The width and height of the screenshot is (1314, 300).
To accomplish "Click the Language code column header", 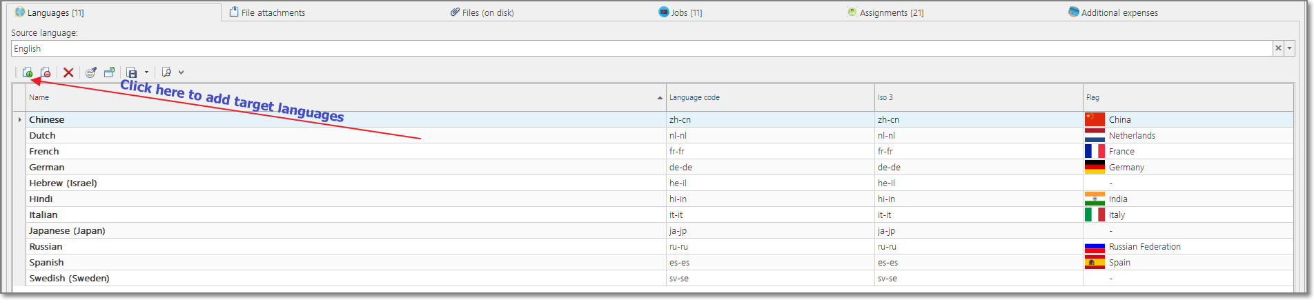I will click(770, 97).
